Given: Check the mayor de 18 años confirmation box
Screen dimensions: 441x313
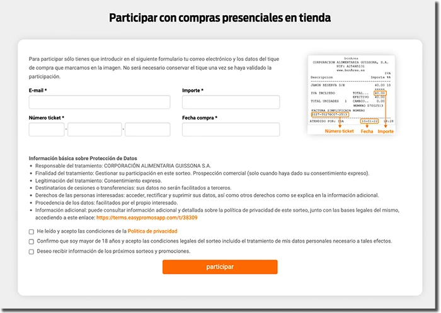Looking at the screenshot, I should [x=31, y=241].
